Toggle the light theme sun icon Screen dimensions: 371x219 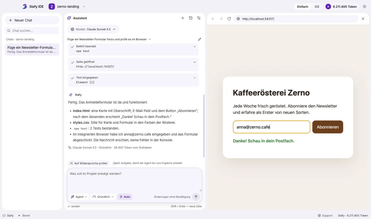(x=364, y=6)
